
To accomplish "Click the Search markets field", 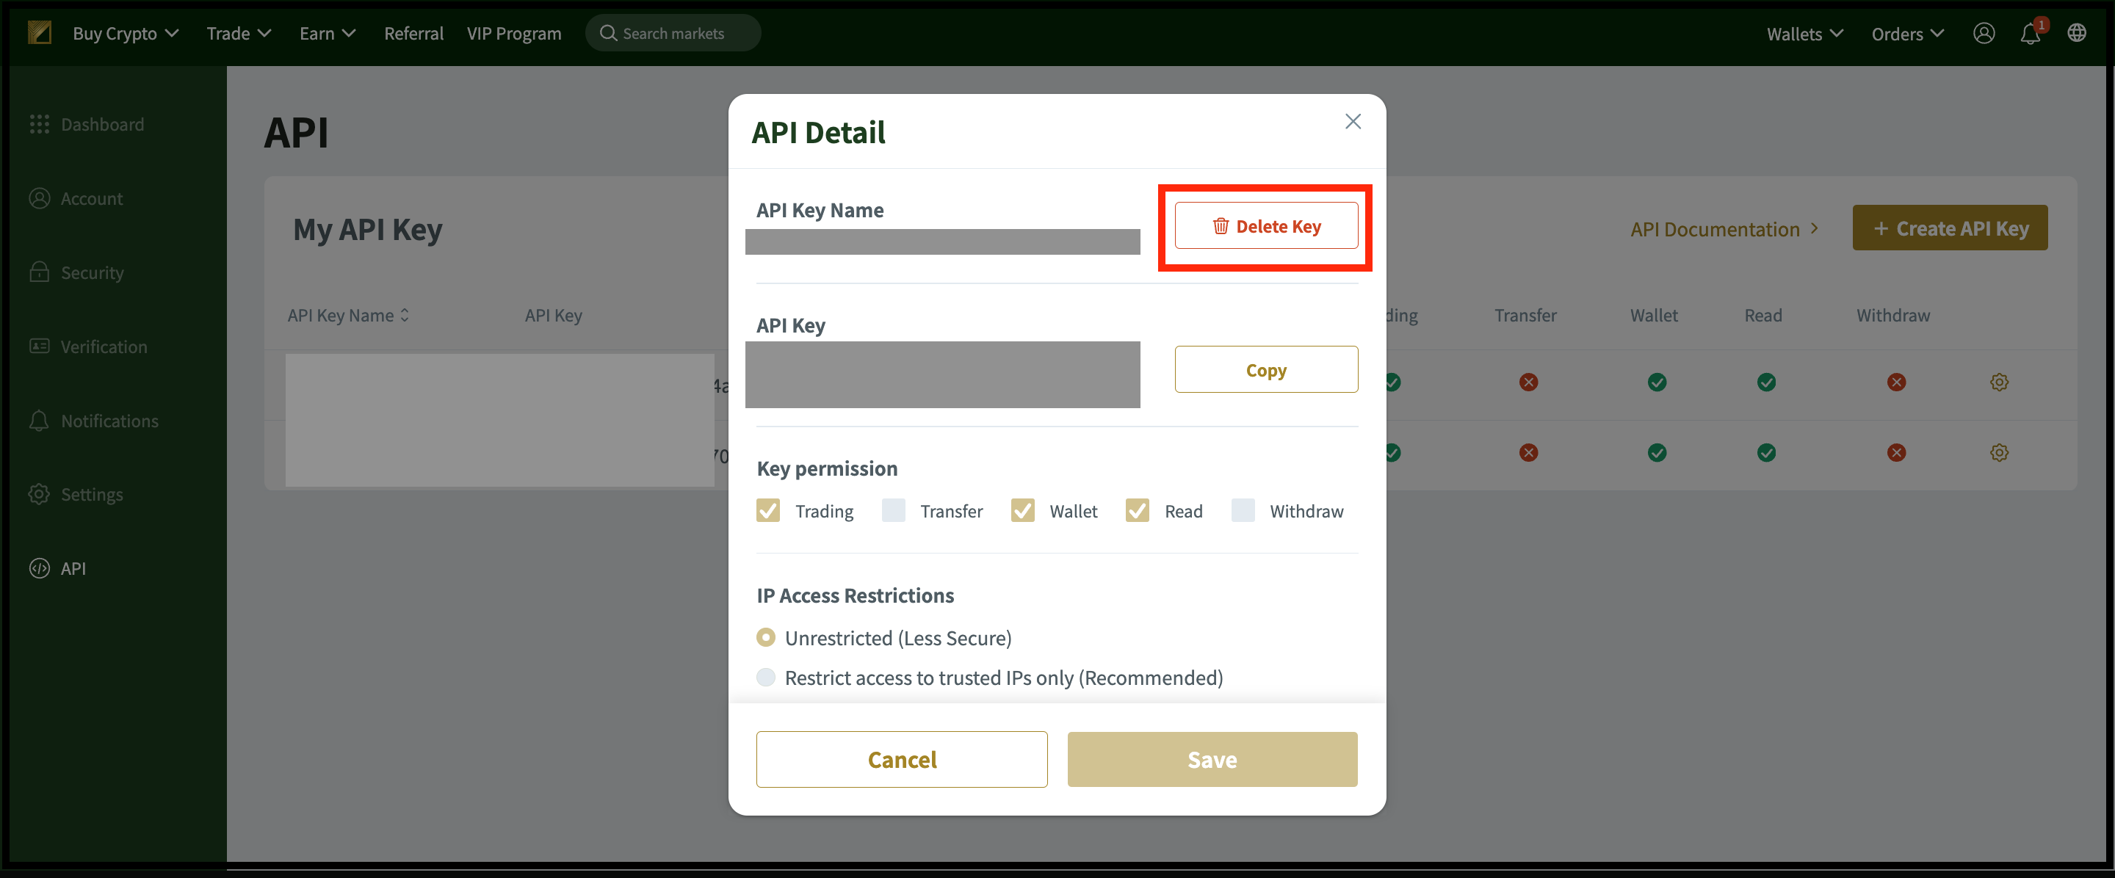I will pyautogui.click(x=673, y=34).
